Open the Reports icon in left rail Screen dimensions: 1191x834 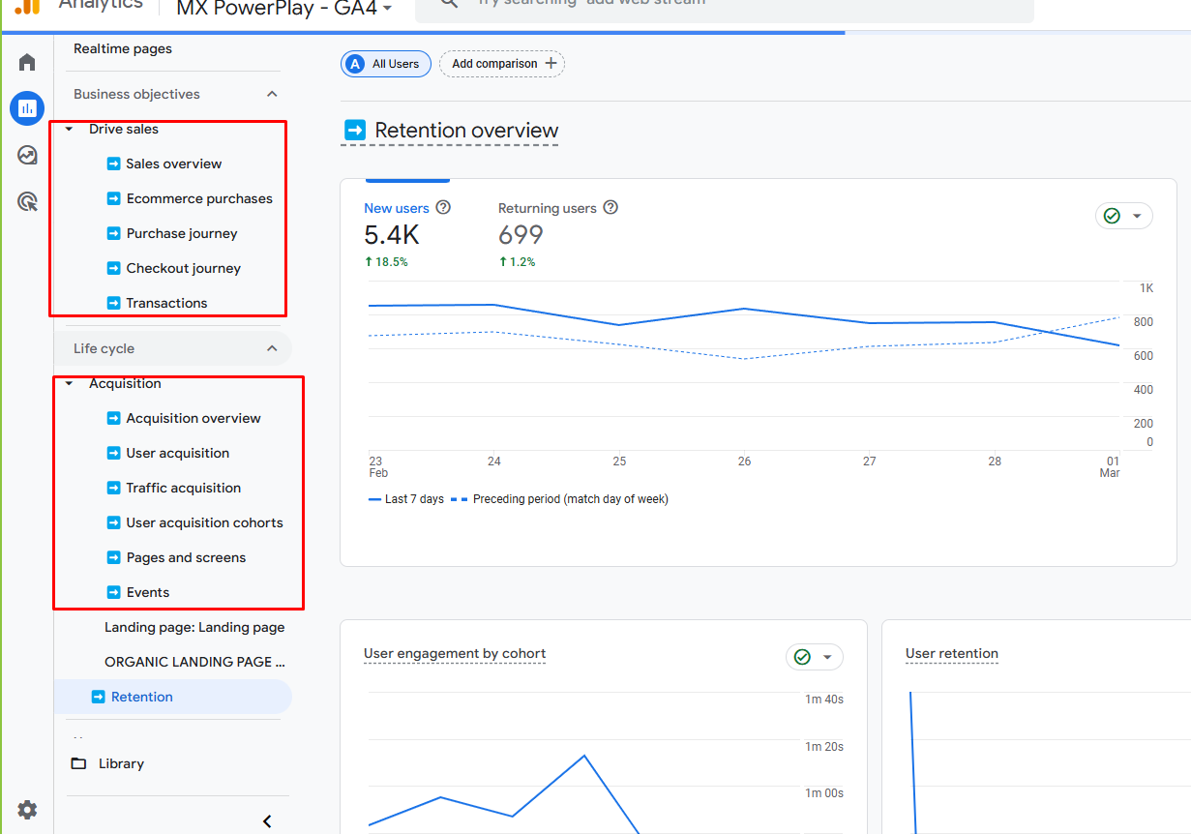pos(27,108)
